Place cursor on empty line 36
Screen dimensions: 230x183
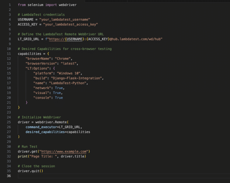pyautogui.click(x=123, y=176)
